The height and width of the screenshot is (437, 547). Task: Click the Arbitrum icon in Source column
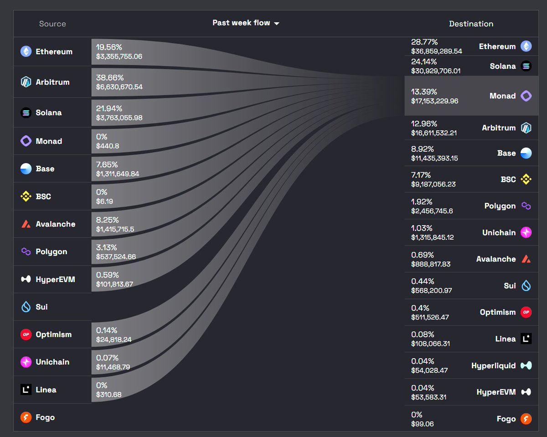pyautogui.click(x=26, y=82)
